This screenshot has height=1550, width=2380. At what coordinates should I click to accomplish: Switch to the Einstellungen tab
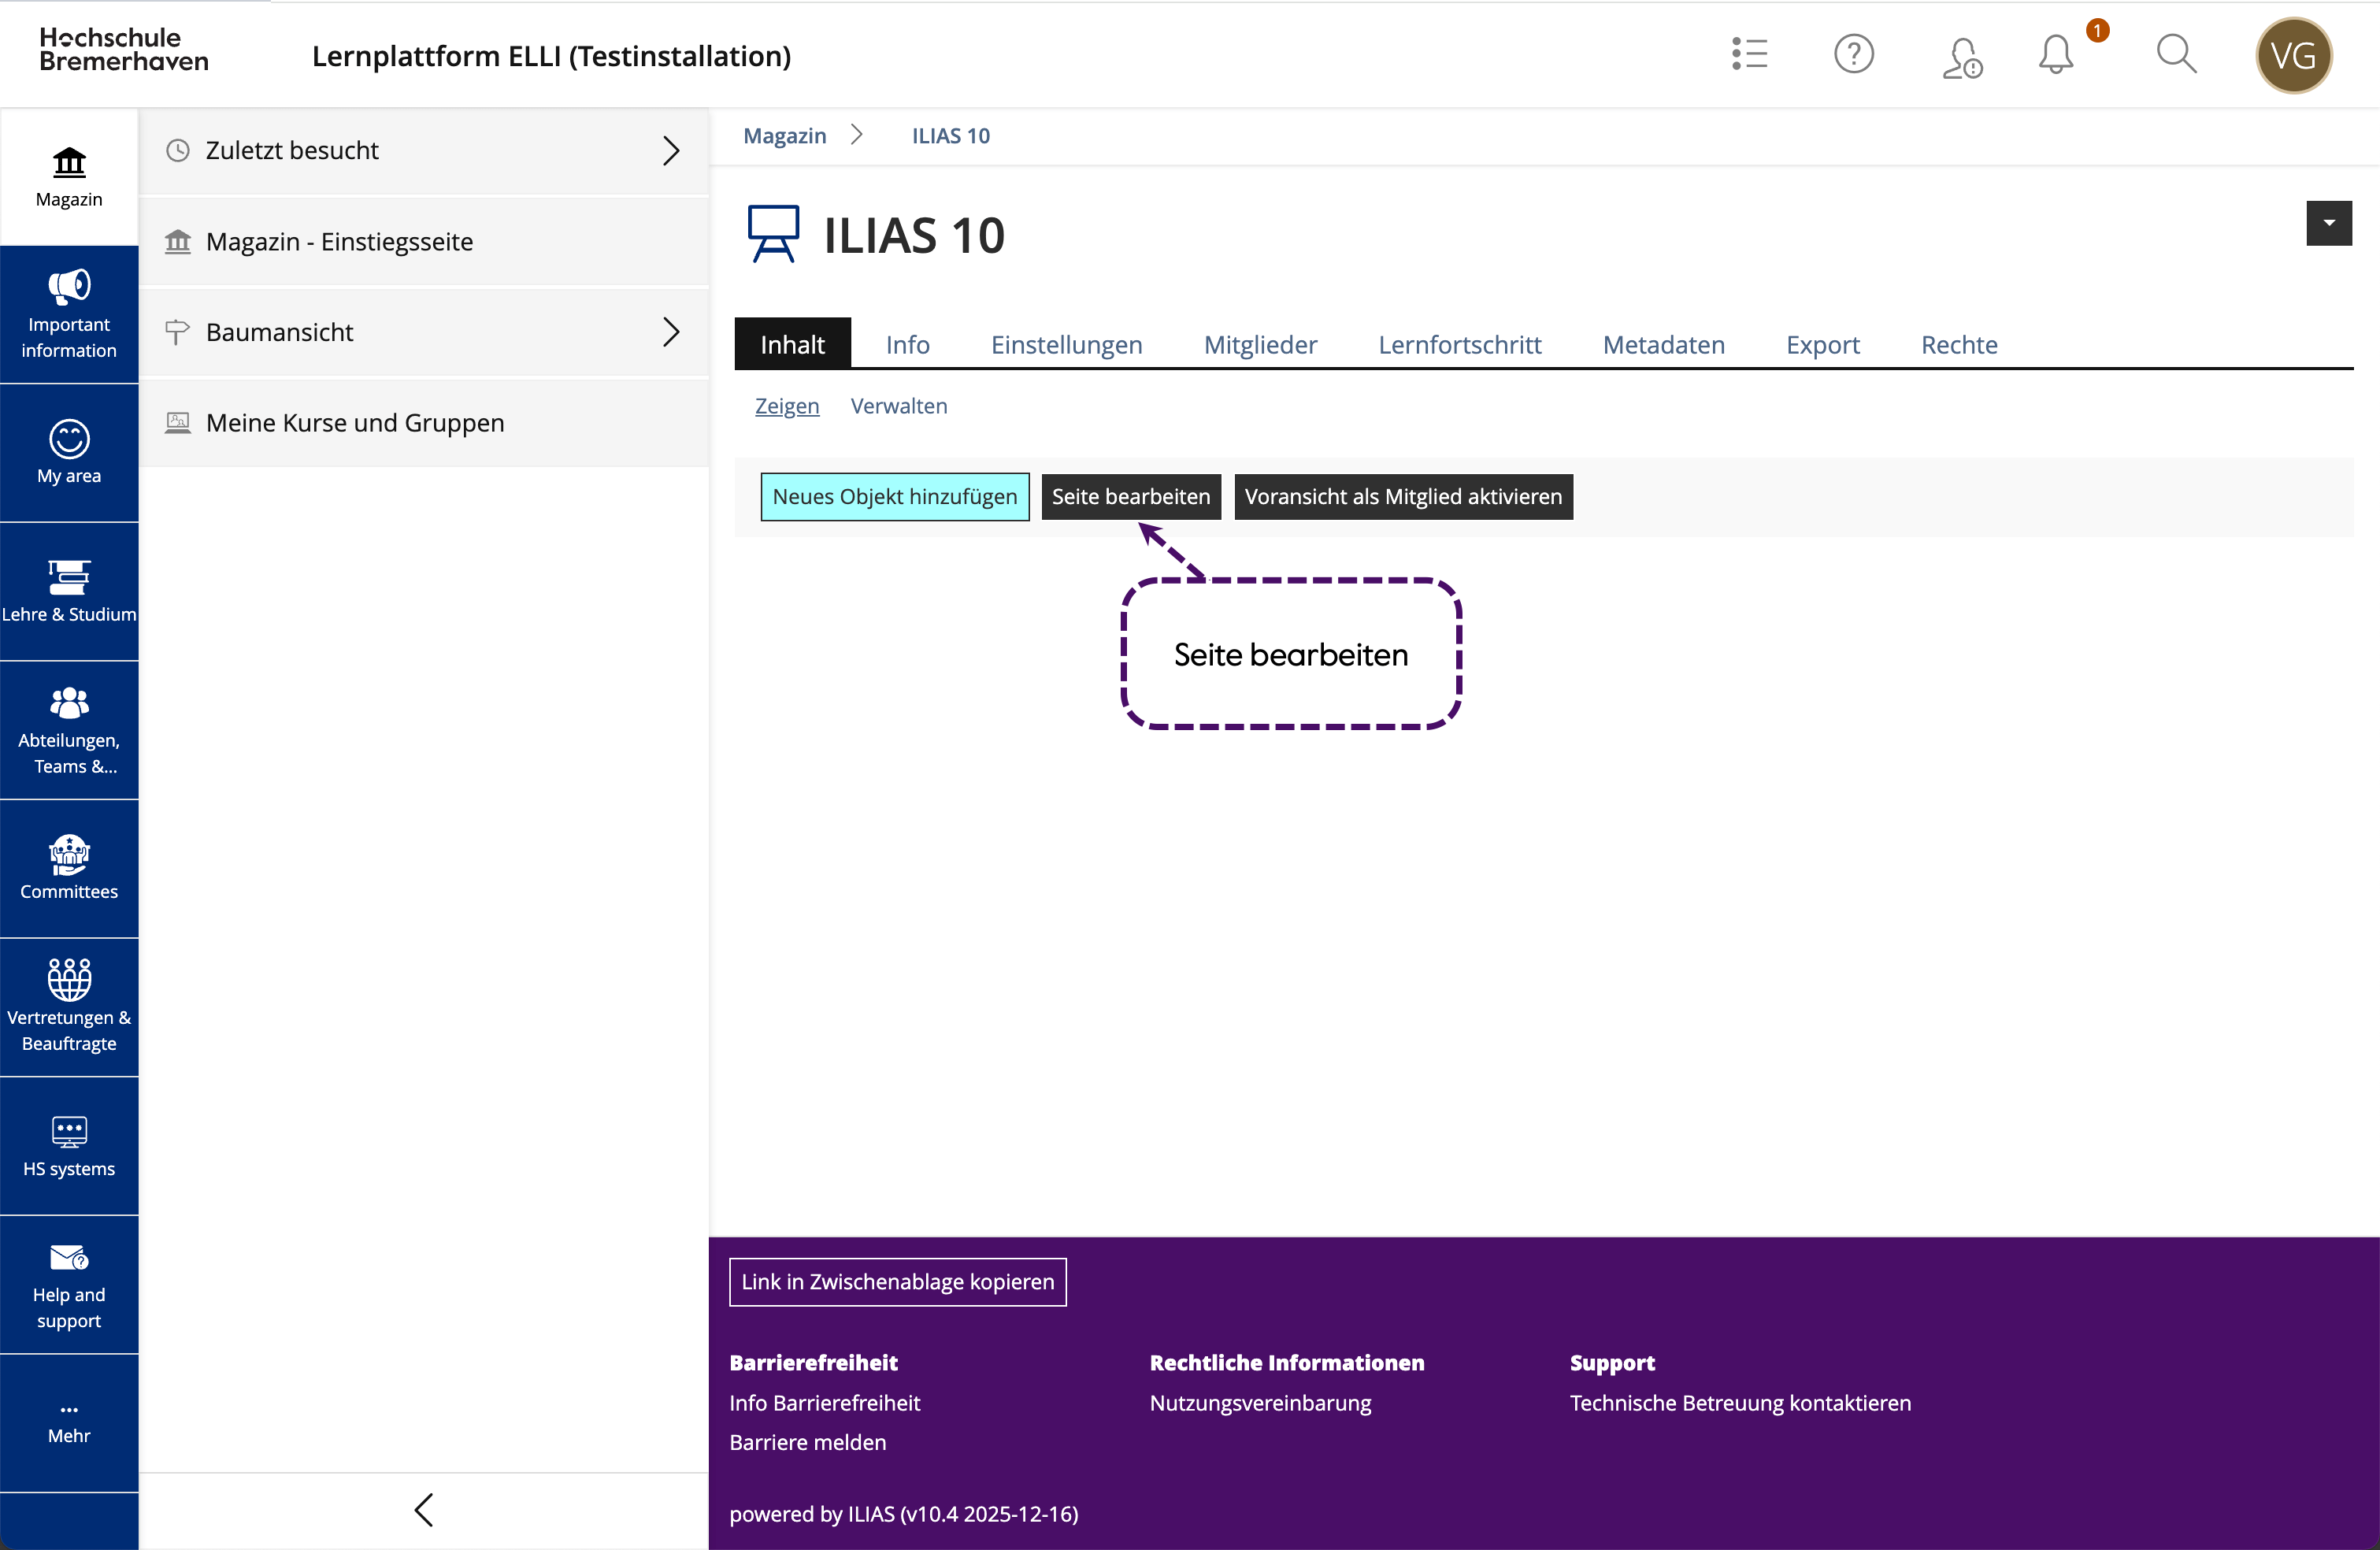click(1066, 345)
